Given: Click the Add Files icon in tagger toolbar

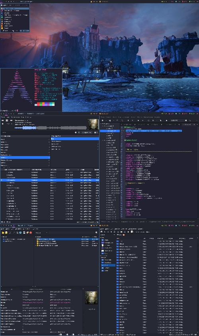Looking at the screenshot, I should pos(6,232).
